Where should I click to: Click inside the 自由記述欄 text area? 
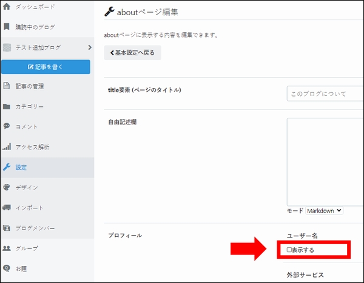click(x=325, y=162)
